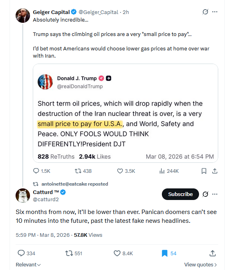The width and height of the screenshot is (235, 270).
Task: Like Catturd's post showing 8.4K
Action: pyautogui.click(x=123, y=253)
